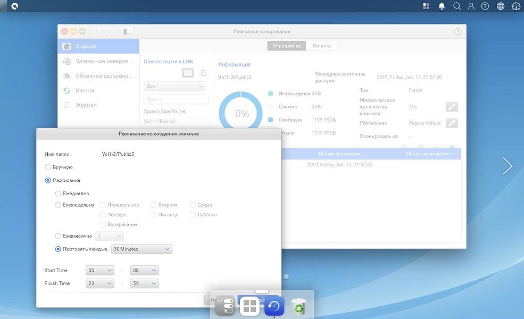The height and width of the screenshot is (319, 524).
Task: Open the Start Time hour dropdown
Action: tap(99, 270)
